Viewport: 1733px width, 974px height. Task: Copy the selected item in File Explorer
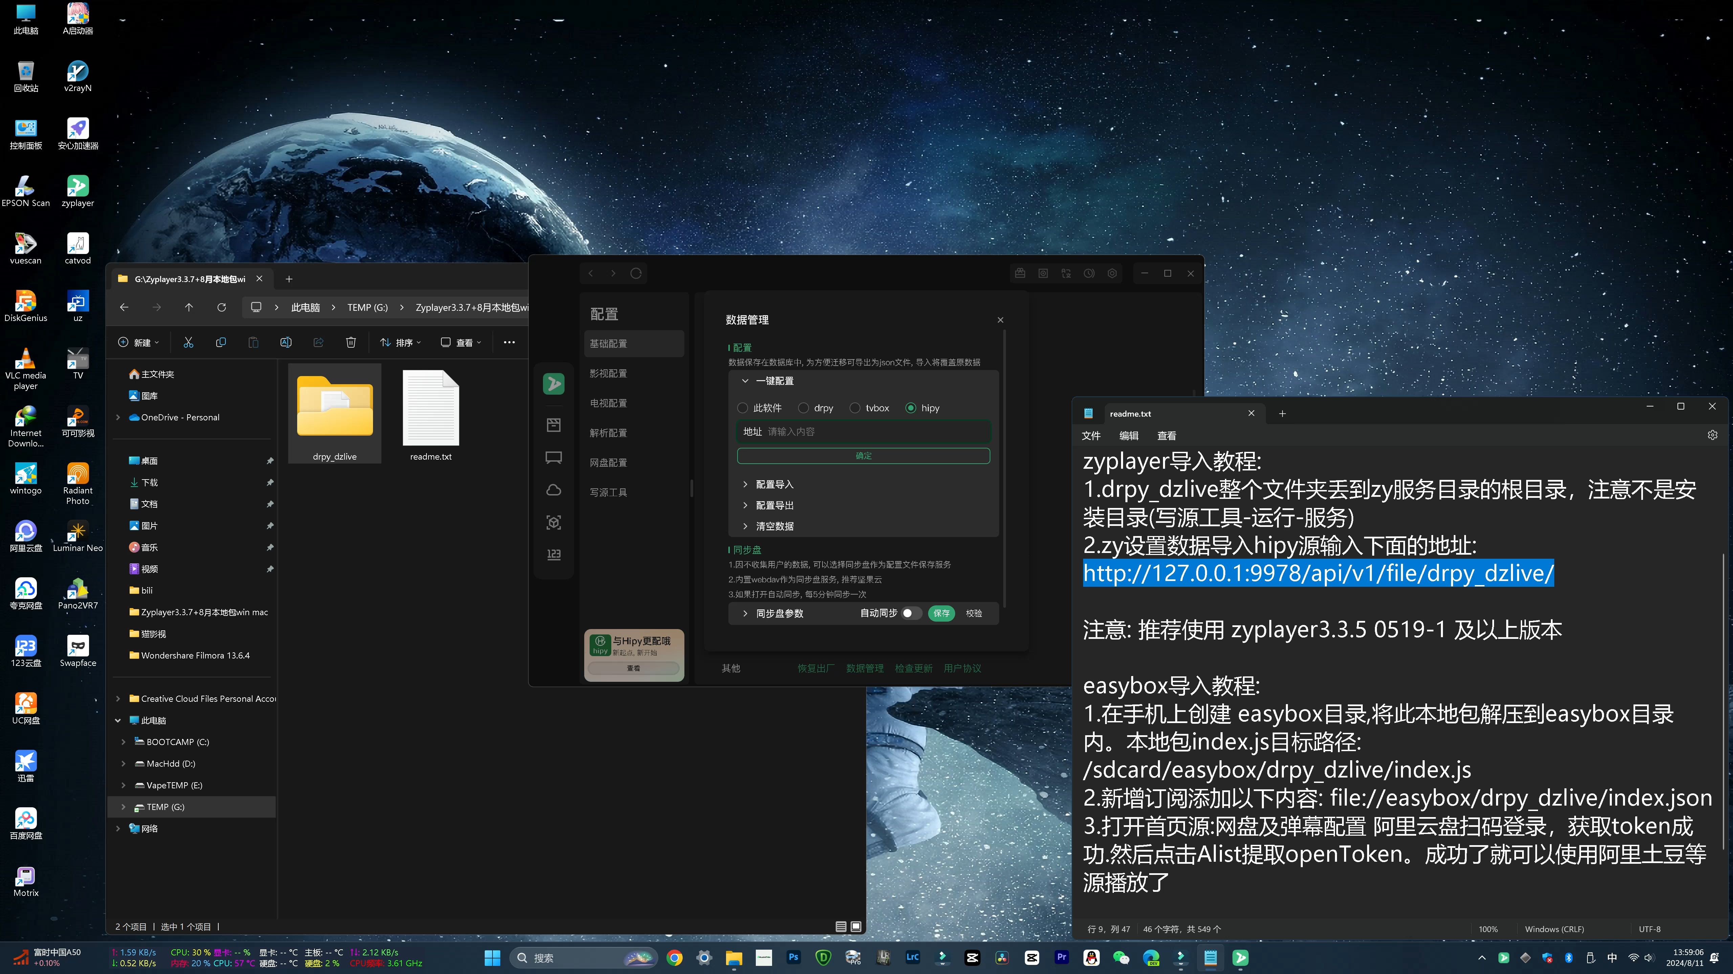point(221,343)
